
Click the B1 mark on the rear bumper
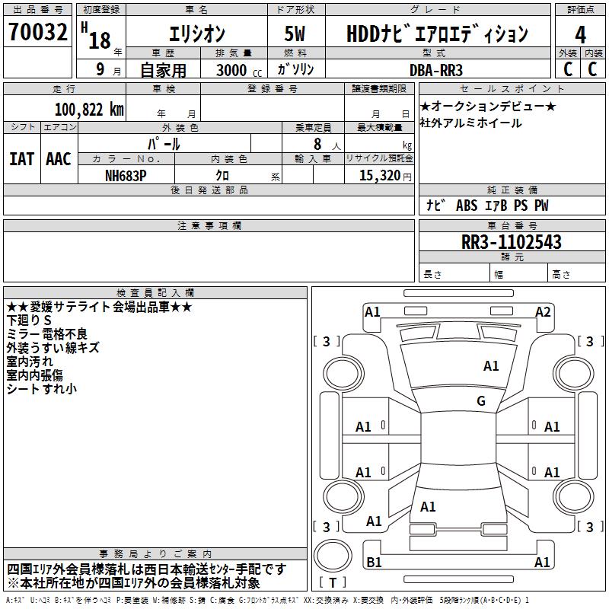pyautogui.click(x=374, y=563)
